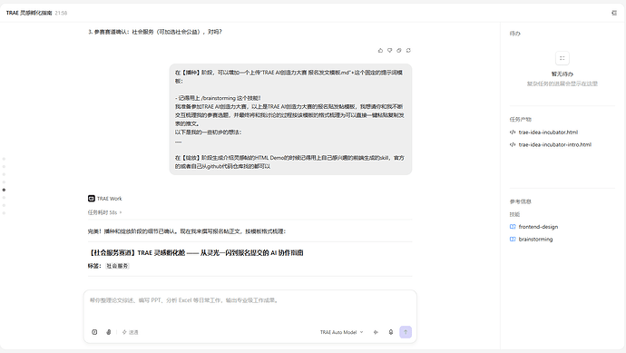Copy the assistant reply

pos(399,50)
